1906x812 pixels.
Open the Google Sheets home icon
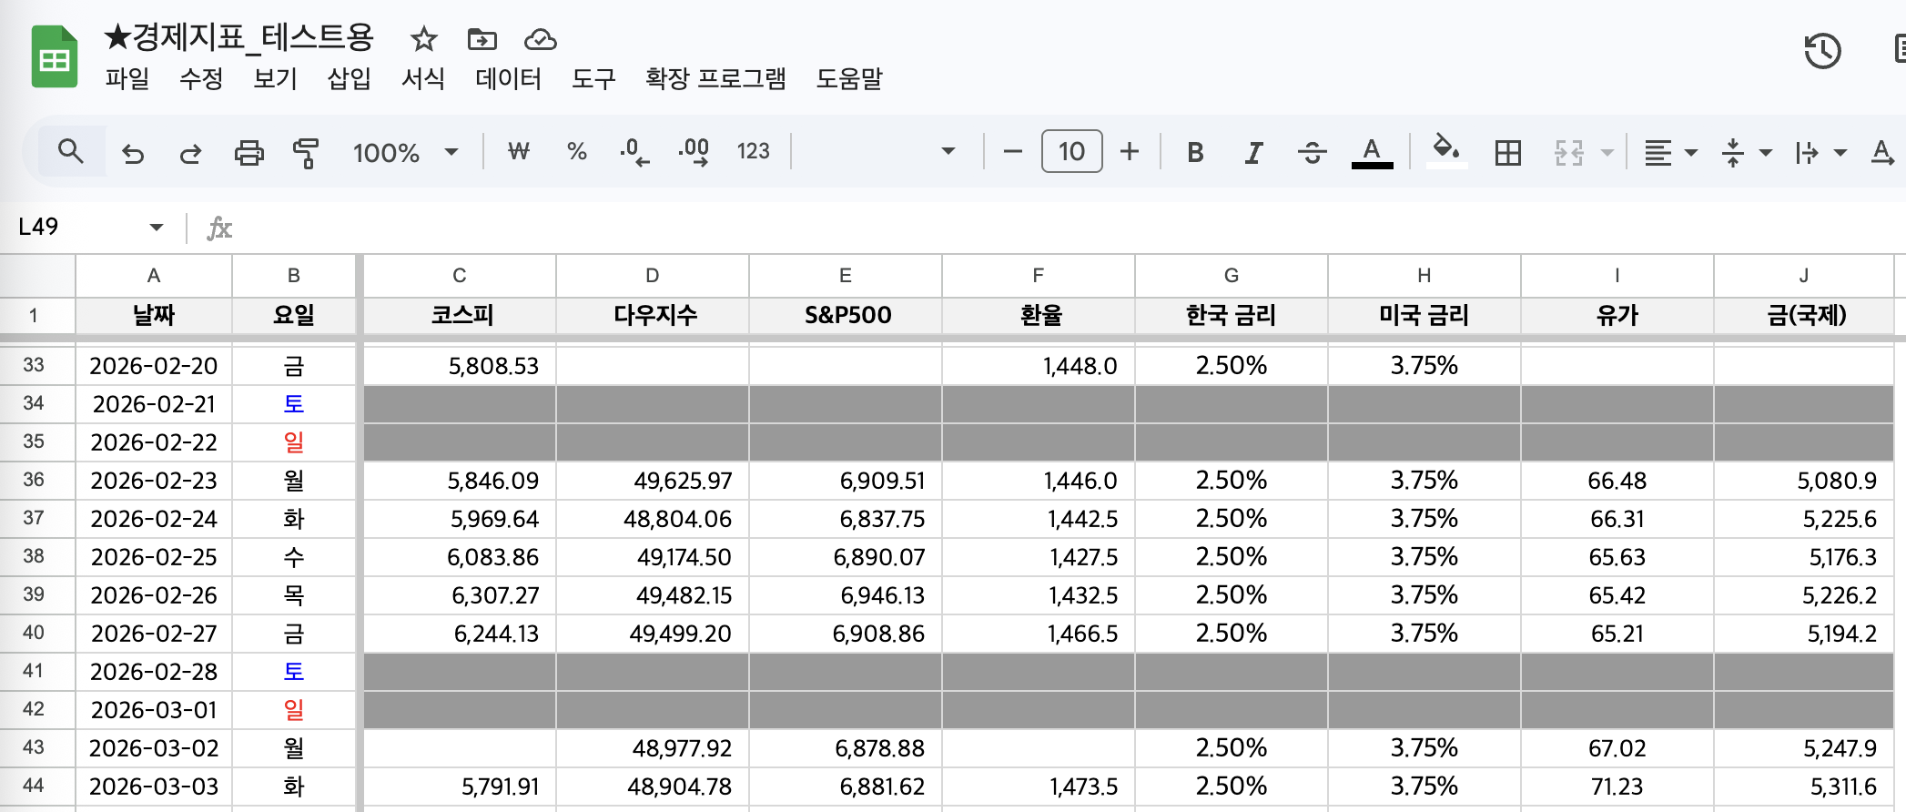pyautogui.click(x=55, y=56)
